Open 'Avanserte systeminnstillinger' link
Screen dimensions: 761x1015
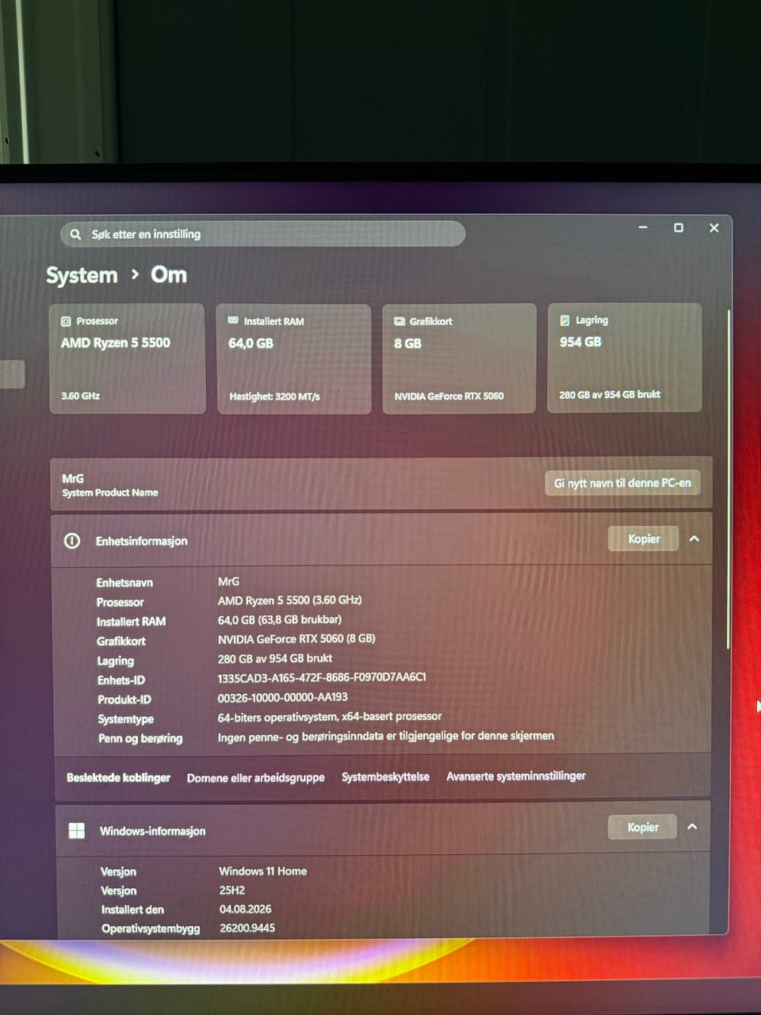click(x=516, y=776)
